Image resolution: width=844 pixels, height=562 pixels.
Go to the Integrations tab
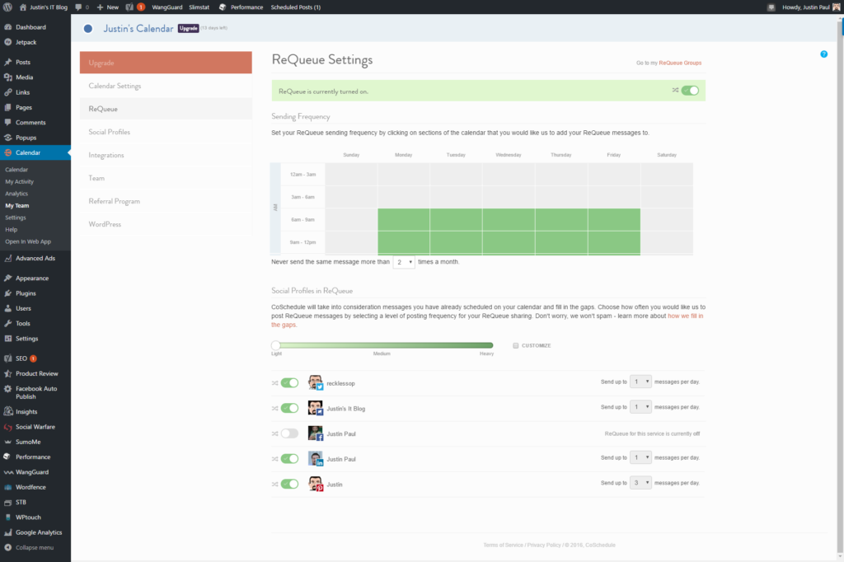click(166, 155)
